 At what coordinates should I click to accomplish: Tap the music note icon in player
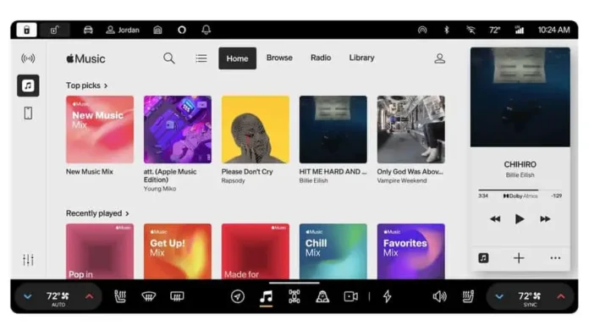pos(483,258)
